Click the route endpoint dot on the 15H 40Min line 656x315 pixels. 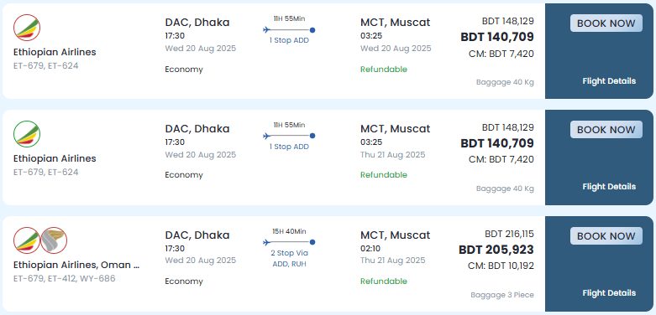pyautogui.click(x=312, y=242)
